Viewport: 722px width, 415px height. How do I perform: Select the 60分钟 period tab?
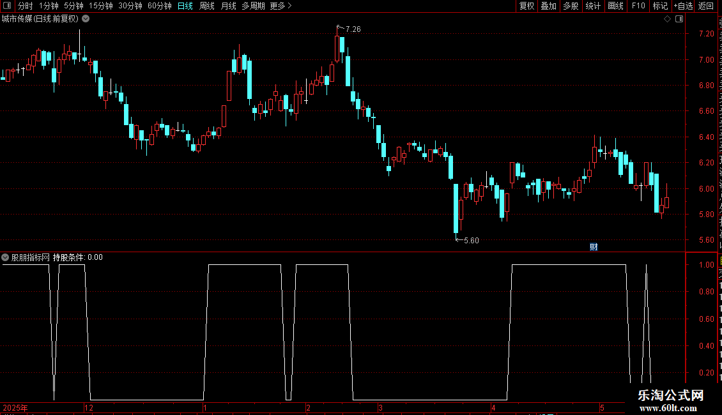tap(159, 6)
